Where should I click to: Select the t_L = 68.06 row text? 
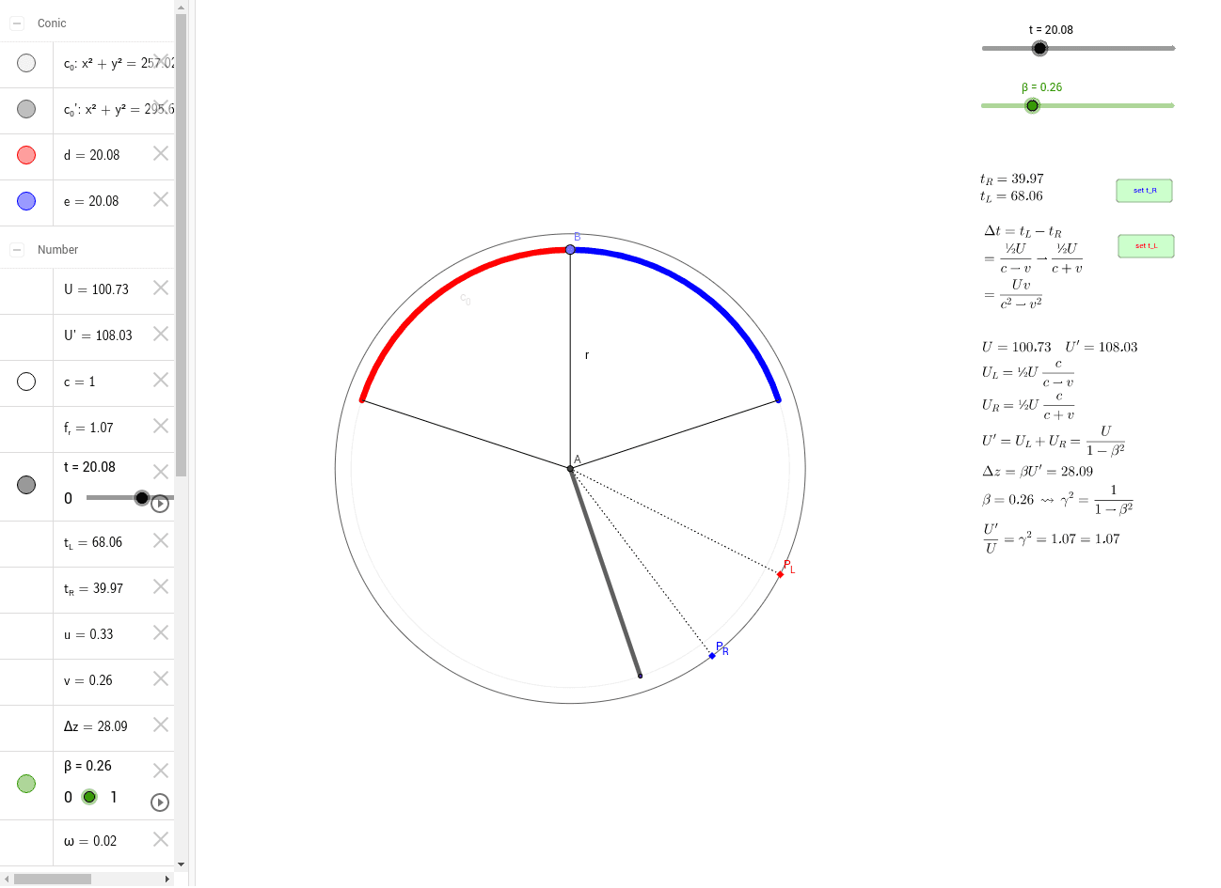pyautogui.click(x=93, y=543)
